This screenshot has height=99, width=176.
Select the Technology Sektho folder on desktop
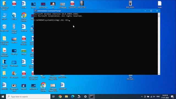[x=4, y=5]
